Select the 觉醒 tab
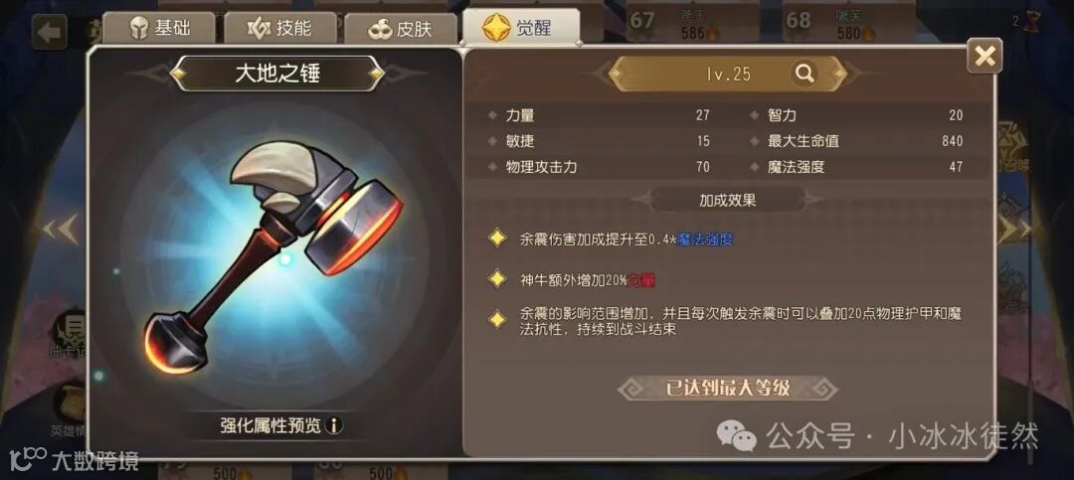The height and width of the screenshot is (480, 1074). point(520,27)
